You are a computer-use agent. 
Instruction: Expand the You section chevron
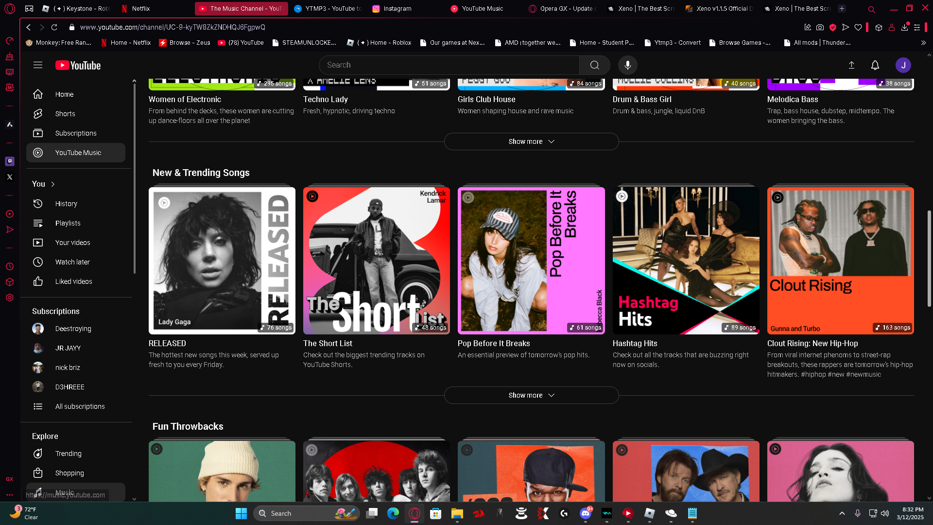(53, 184)
